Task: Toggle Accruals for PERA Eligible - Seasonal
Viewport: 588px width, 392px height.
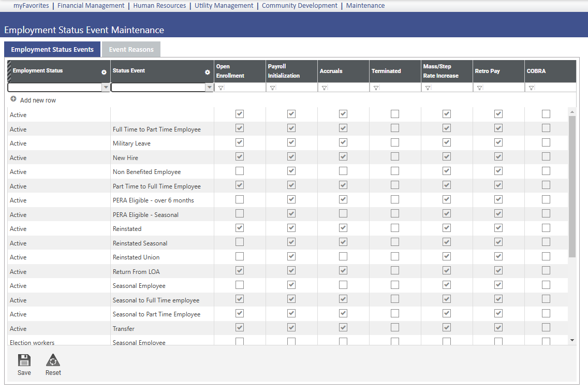Action: pos(343,214)
